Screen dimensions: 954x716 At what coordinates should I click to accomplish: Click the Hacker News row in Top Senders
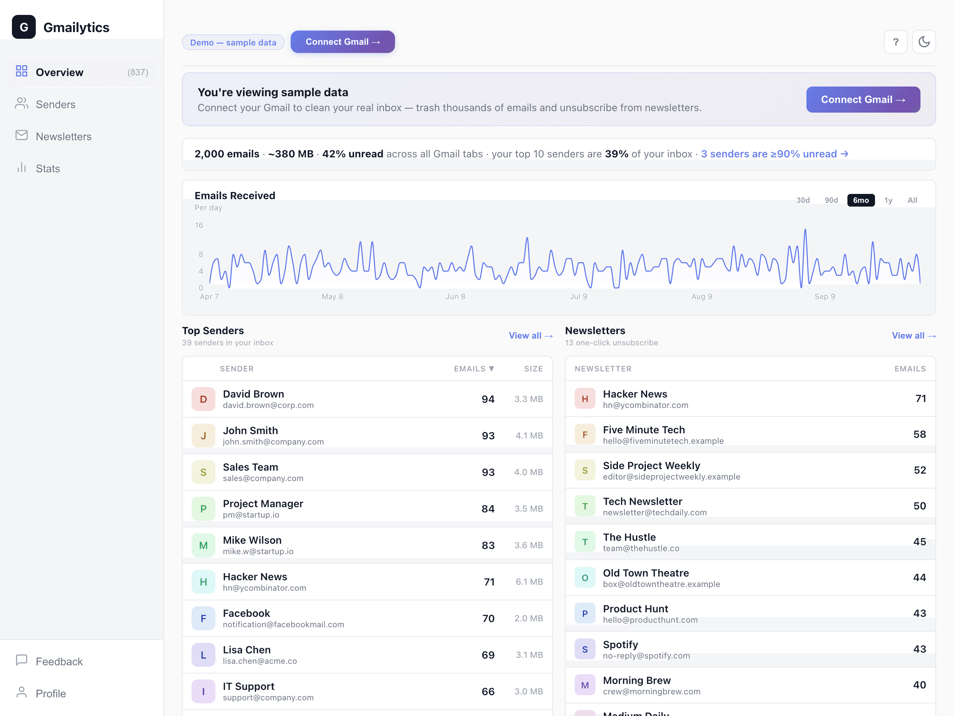click(367, 582)
